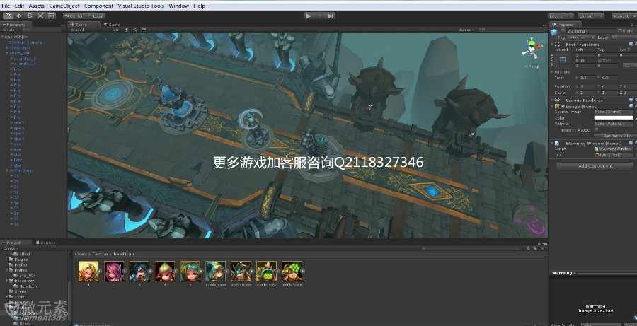Collapse the Canvas Renderer component
Screen dimensions: 637x326
point(553,100)
